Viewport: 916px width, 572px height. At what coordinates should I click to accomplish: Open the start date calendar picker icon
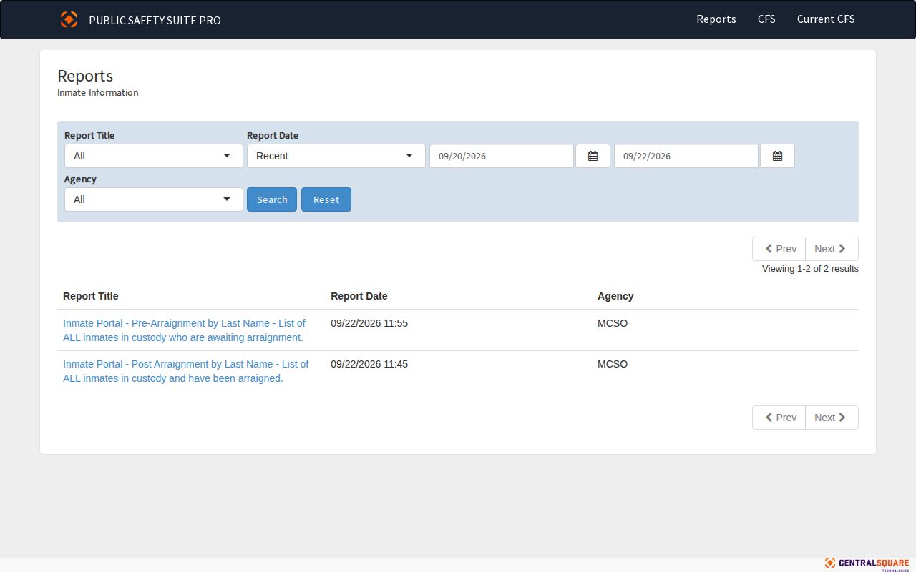[593, 156]
